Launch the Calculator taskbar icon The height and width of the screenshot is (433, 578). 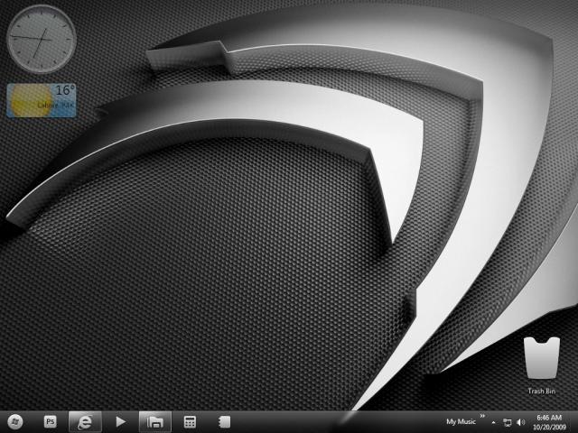190,422
